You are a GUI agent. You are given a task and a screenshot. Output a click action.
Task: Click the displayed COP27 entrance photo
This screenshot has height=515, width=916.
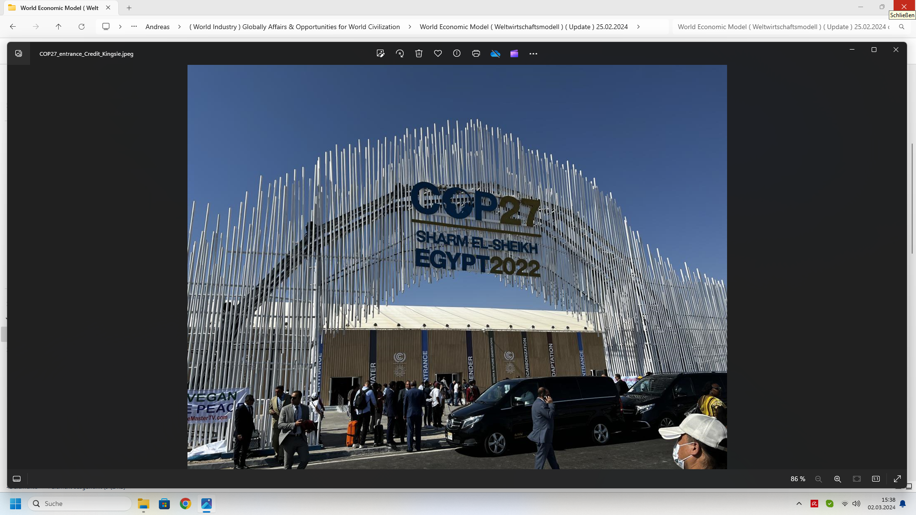tap(457, 267)
